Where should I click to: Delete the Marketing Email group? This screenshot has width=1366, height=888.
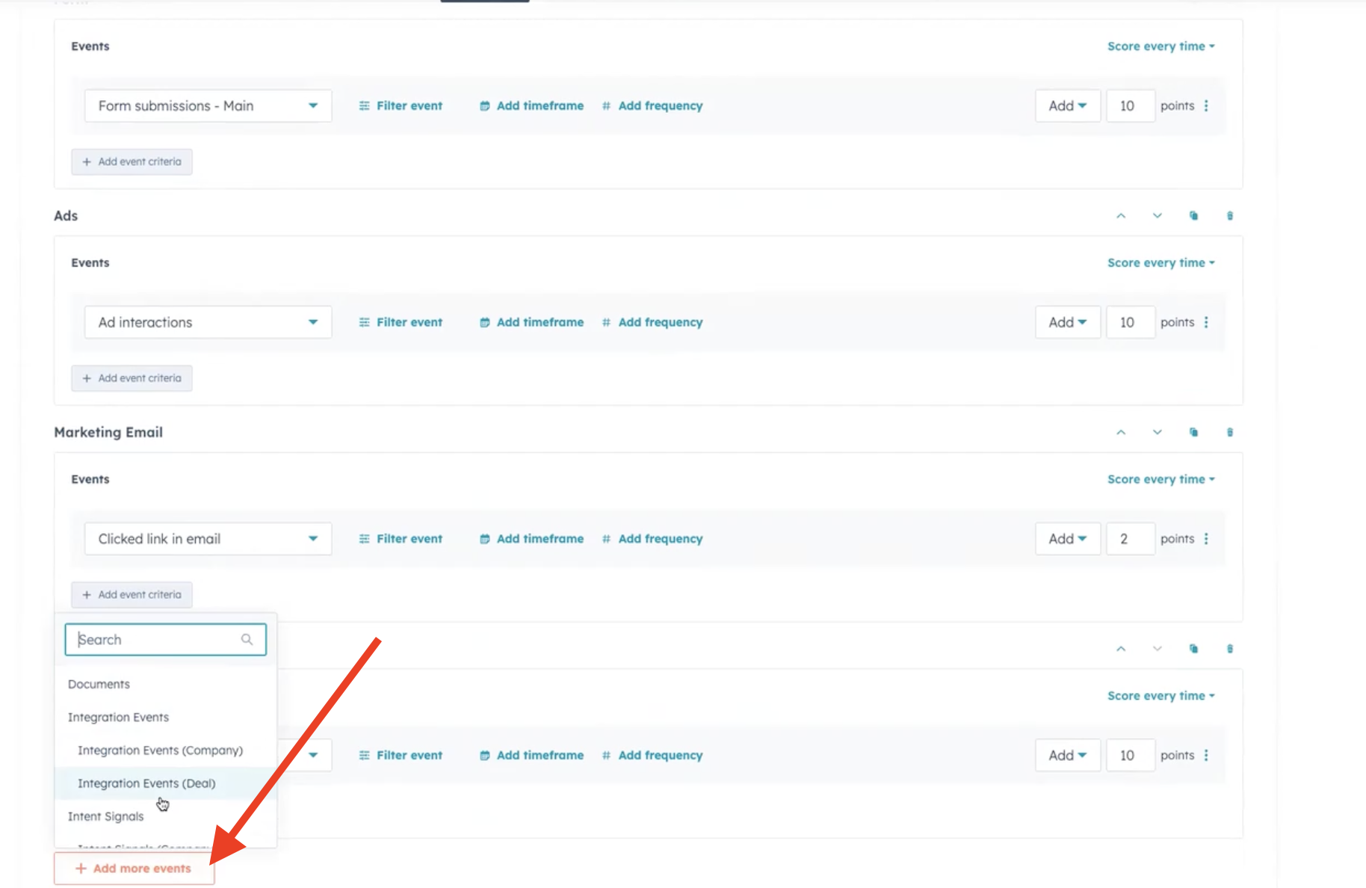(x=1229, y=432)
